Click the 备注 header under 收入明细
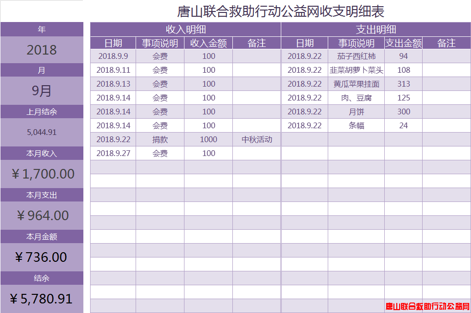The width and height of the screenshot is (471, 313). coord(256,43)
